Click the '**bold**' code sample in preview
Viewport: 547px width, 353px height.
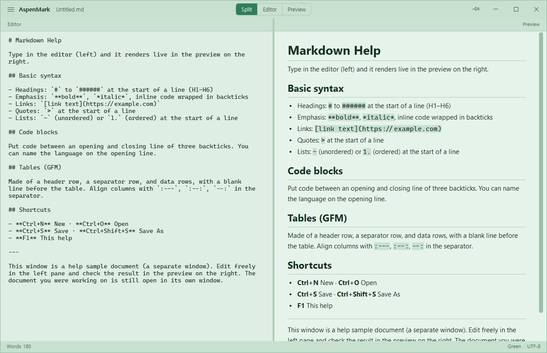tap(344, 117)
